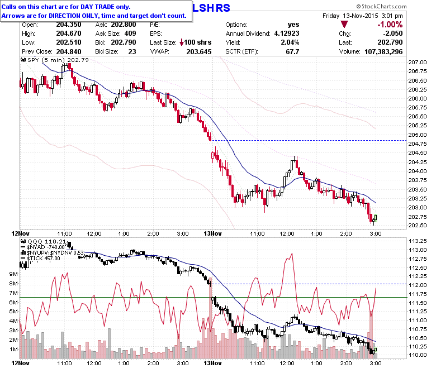Click the $TICK 457.00 legend label

tap(44, 259)
